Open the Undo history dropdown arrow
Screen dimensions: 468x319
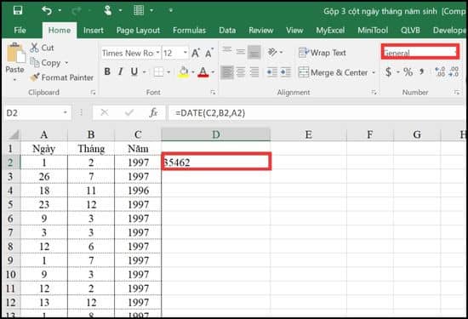pyautogui.click(x=60, y=11)
